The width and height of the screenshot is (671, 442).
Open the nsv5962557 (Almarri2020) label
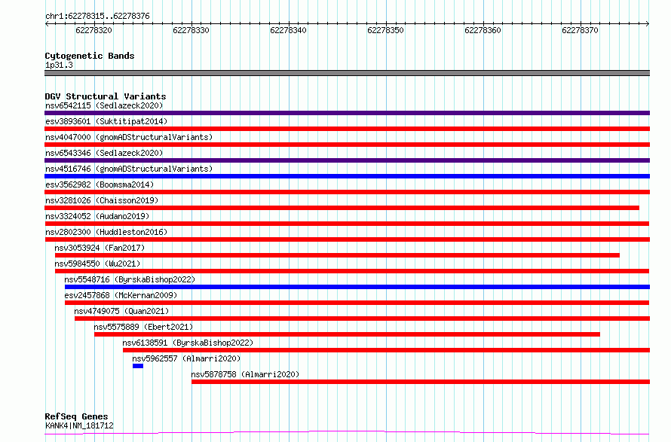click(186, 358)
